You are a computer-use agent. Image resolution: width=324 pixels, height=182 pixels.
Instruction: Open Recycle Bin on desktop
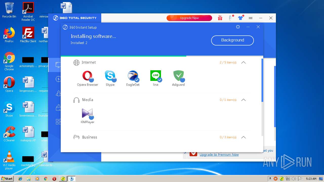coord(9,10)
